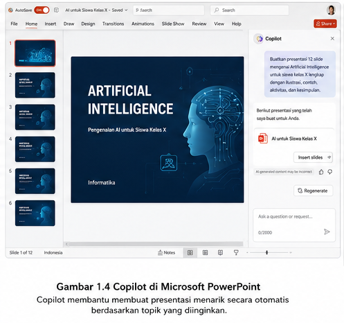Switch to Slide Sorter view icon

(205, 253)
